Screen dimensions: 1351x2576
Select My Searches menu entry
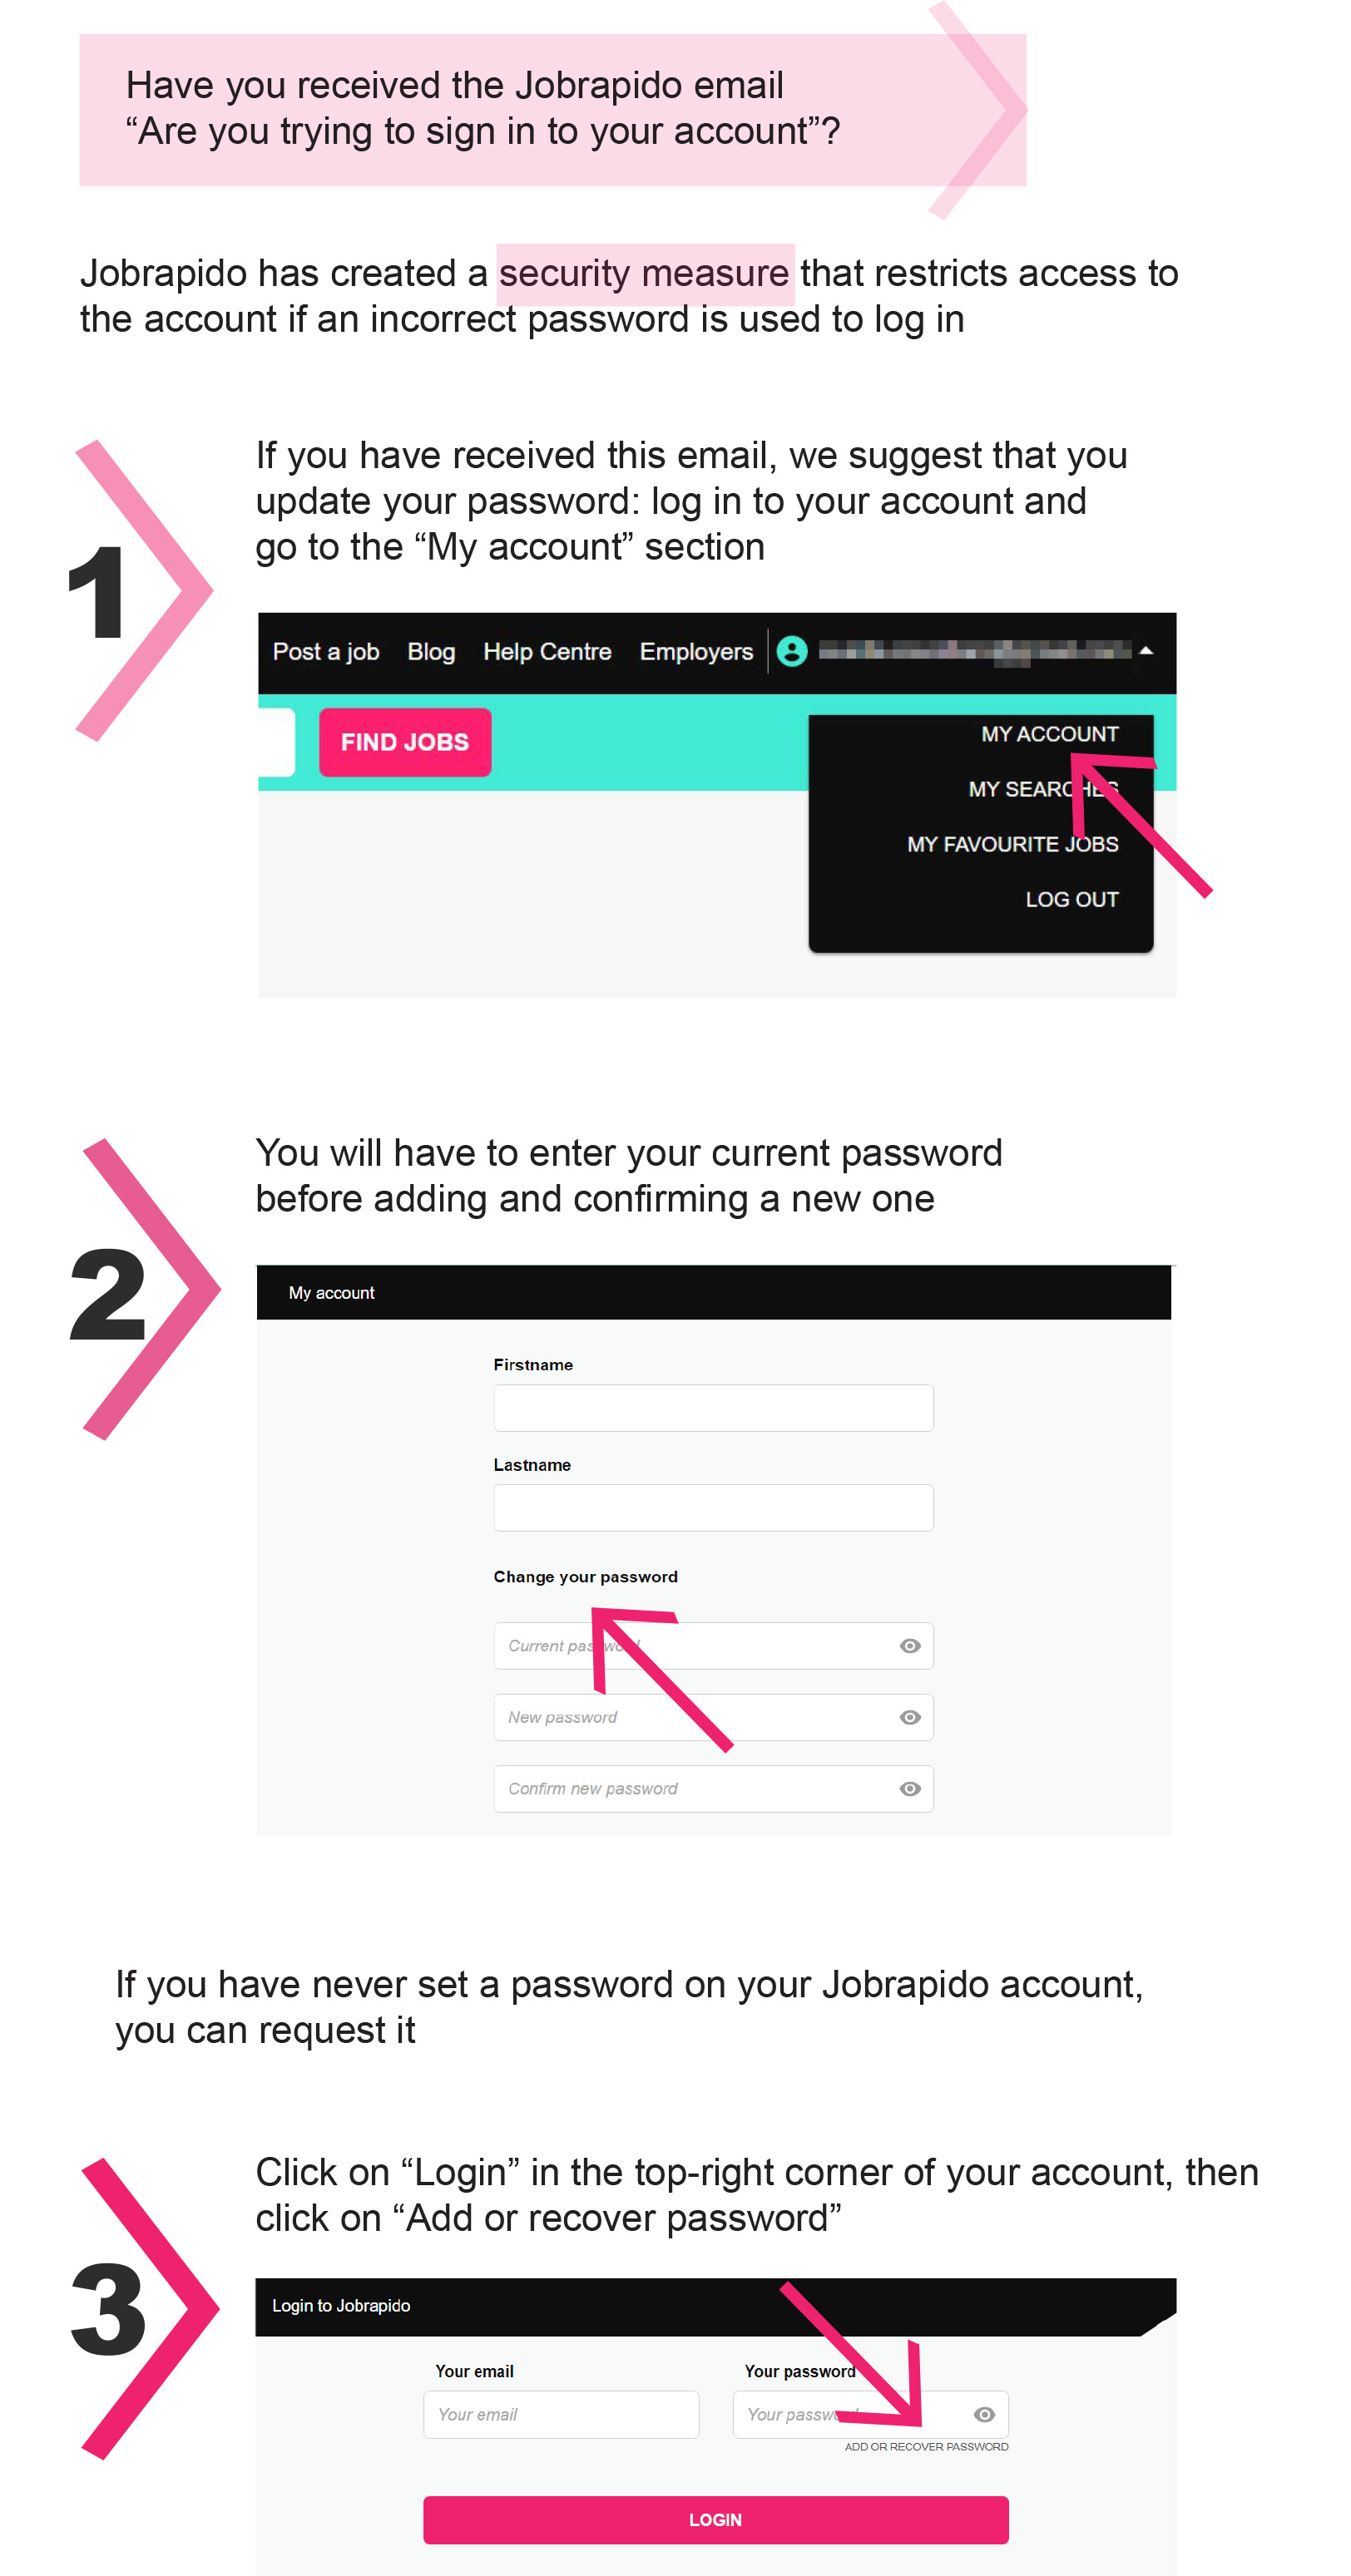[1042, 789]
